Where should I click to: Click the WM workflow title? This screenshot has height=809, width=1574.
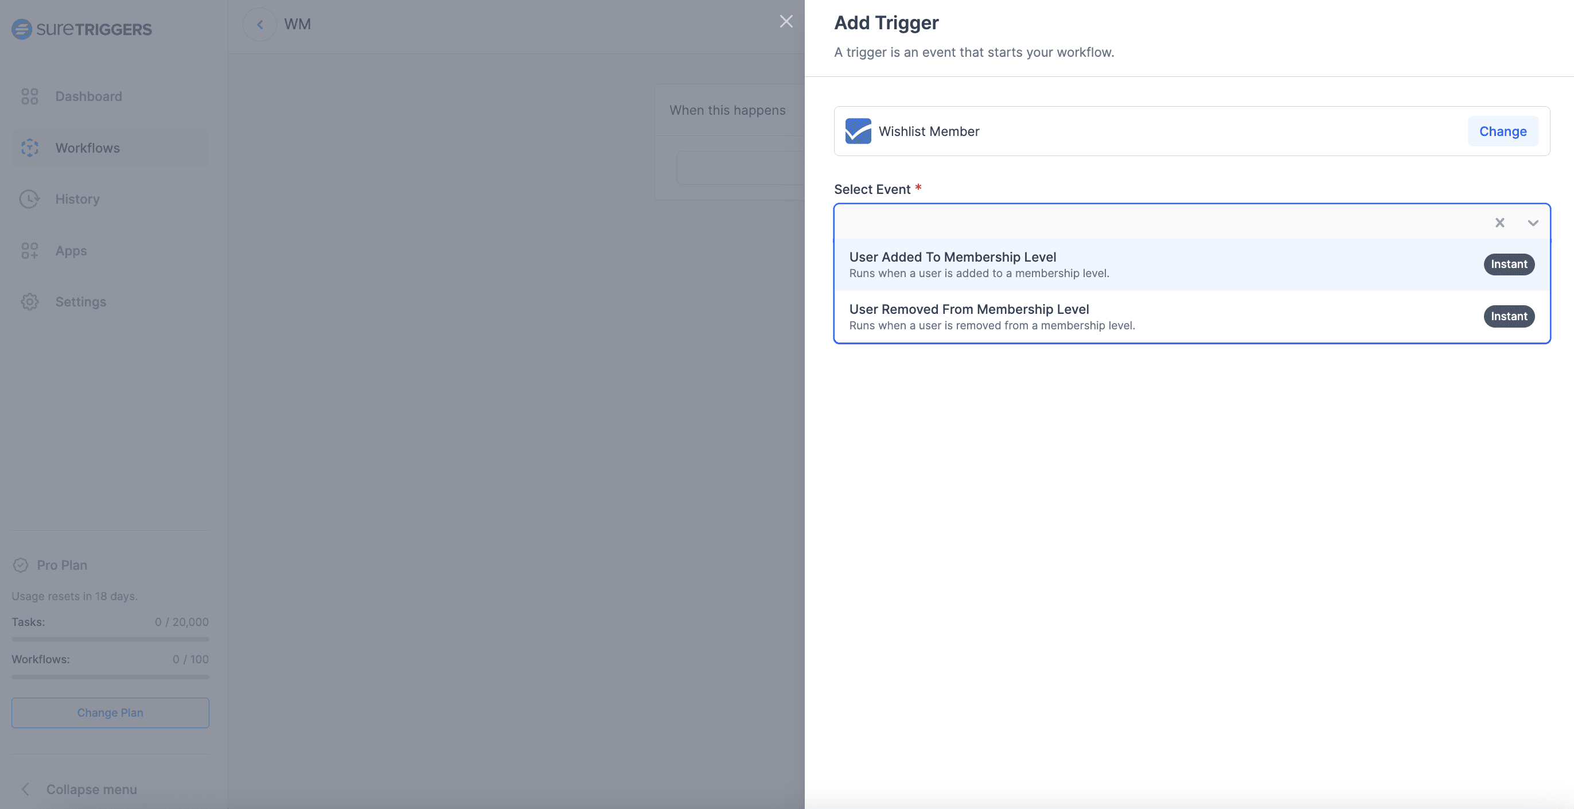(x=298, y=25)
